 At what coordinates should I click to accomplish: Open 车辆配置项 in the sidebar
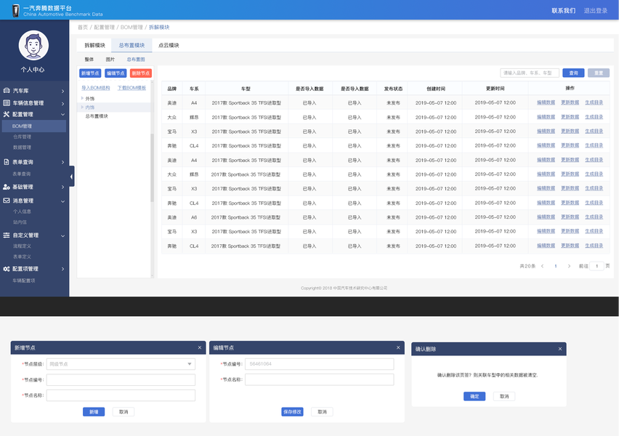(x=24, y=280)
